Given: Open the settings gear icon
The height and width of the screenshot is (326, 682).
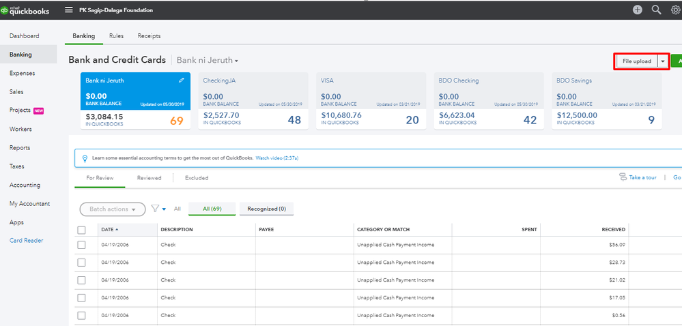Looking at the screenshot, I should tap(675, 10).
